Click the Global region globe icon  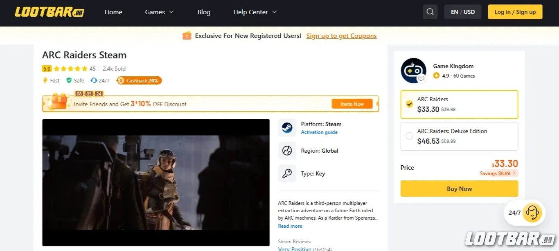pyautogui.click(x=287, y=151)
